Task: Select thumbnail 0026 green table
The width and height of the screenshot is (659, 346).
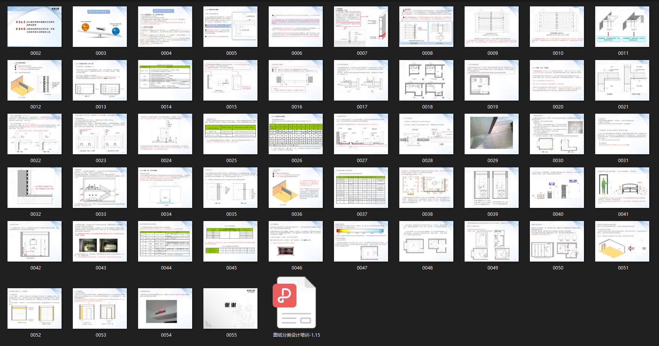Action: (296, 134)
